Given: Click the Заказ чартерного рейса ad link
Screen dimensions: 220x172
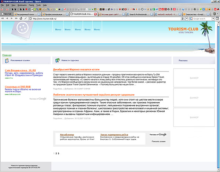Looking at the screenshot, I should (114, 135).
